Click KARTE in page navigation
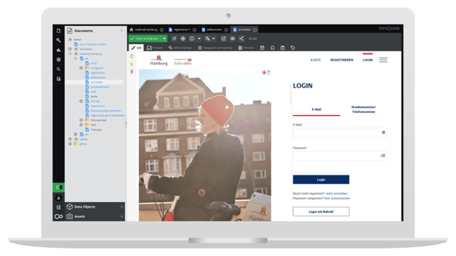This screenshot has height=256, width=456. pyautogui.click(x=316, y=60)
